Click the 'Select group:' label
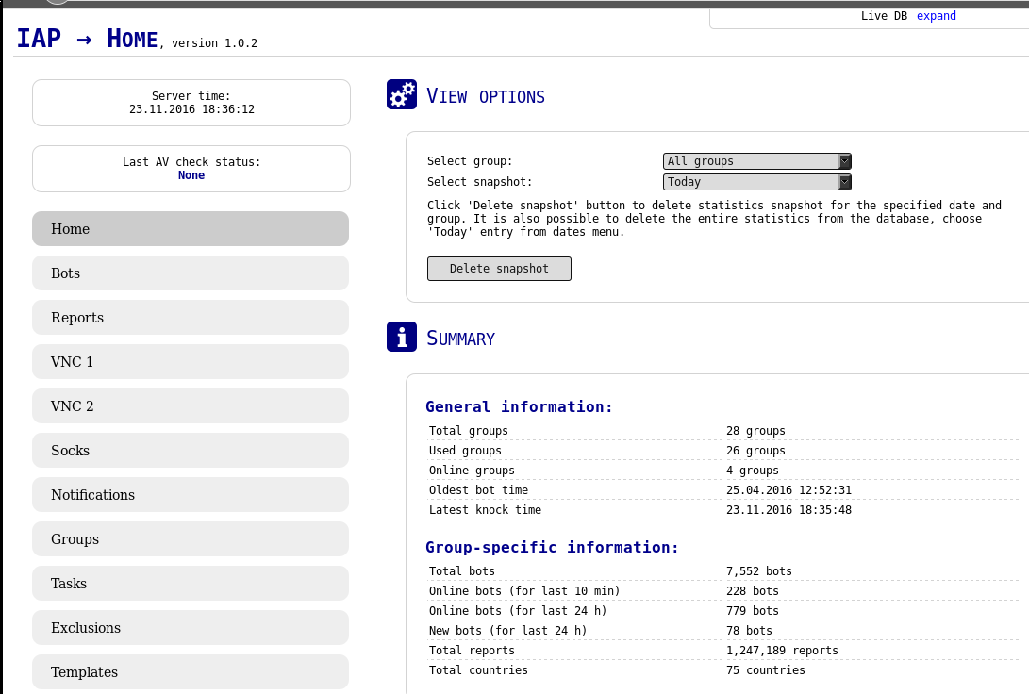Image resolution: width=1029 pixels, height=694 pixels. tap(470, 161)
